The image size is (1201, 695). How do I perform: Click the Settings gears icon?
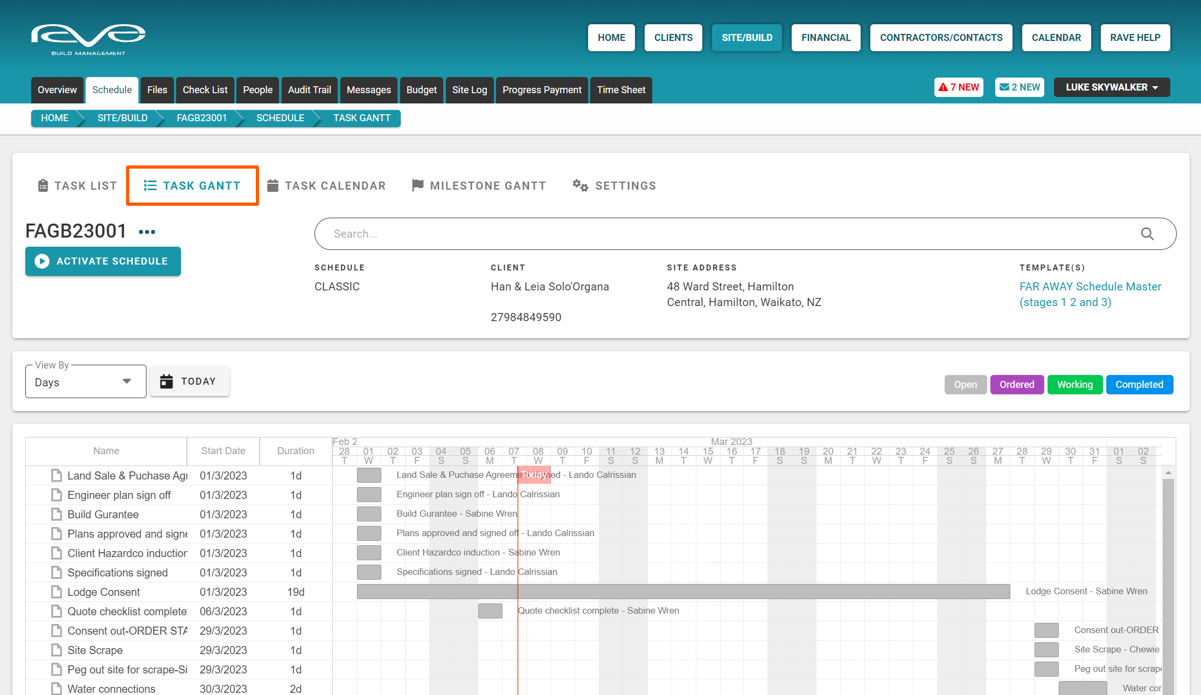click(x=580, y=186)
